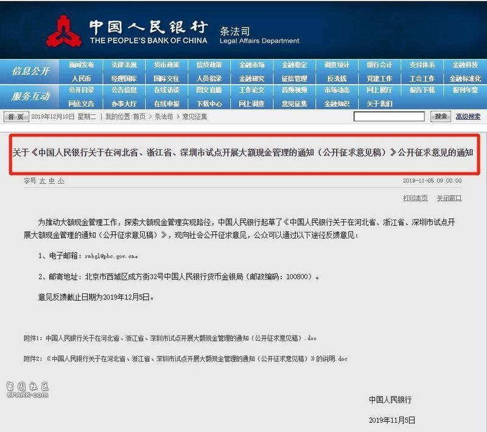Screen dimensions: 487x432
Task: Download the 附件1 draft notice .doc
Action: click(x=170, y=338)
